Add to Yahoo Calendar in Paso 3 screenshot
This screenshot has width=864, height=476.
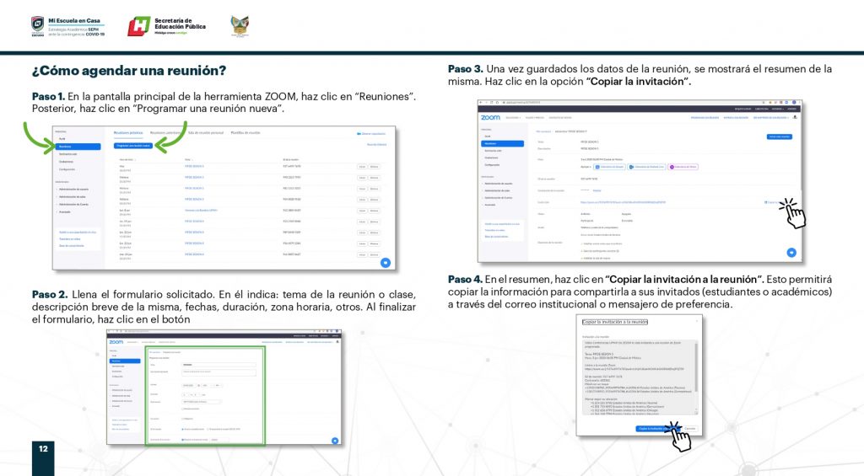point(683,167)
